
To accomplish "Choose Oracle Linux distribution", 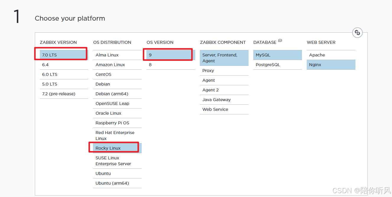I will coord(117,113).
